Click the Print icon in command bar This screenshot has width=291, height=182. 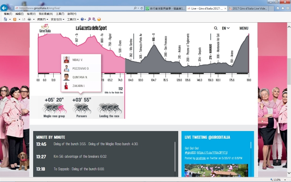point(29,19)
